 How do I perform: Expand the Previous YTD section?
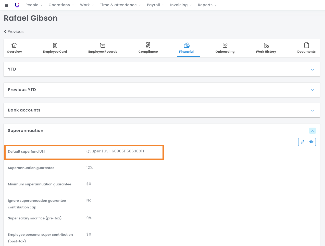click(312, 90)
